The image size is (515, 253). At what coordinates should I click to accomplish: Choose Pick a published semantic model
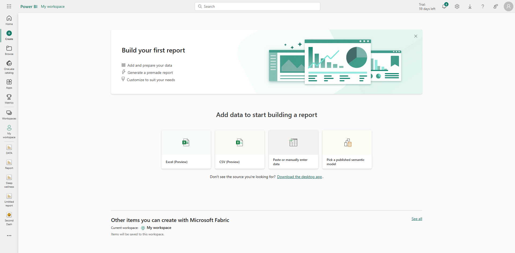(347, 149)
